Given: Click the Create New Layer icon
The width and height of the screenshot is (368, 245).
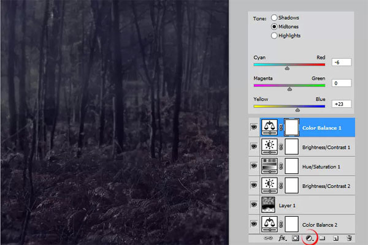Looking at the screenshot, I should pos(336,238).
